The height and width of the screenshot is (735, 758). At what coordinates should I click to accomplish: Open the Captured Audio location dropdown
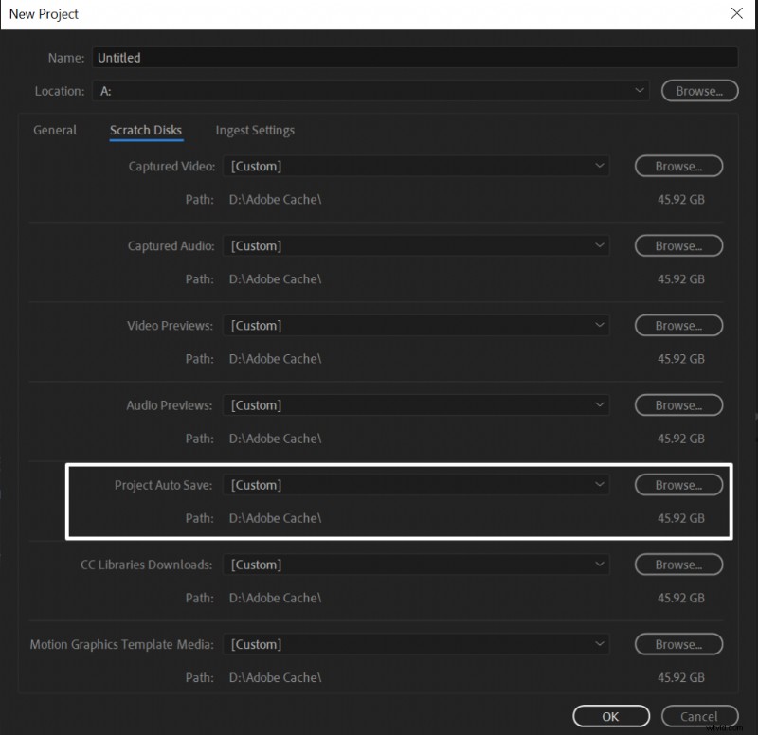click(x=417, y=245)
